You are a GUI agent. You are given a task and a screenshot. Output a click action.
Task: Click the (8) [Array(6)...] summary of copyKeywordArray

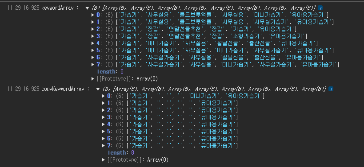tap(214, 89)
